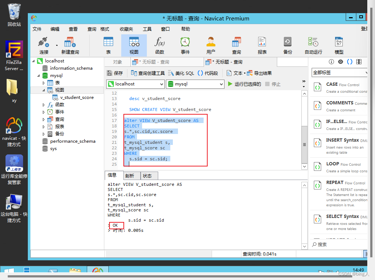This screenshot has width=375, height=280.
Task: Select the 视图 views toolbar icon
Action: 134,45
